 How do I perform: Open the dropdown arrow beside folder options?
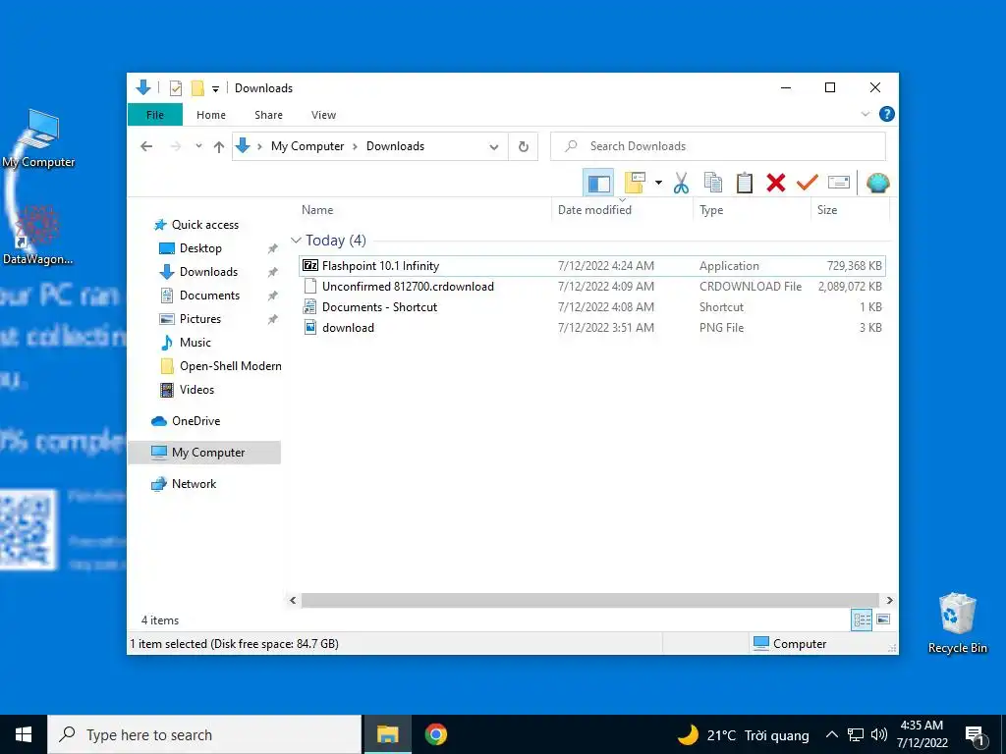coord(658,184)
